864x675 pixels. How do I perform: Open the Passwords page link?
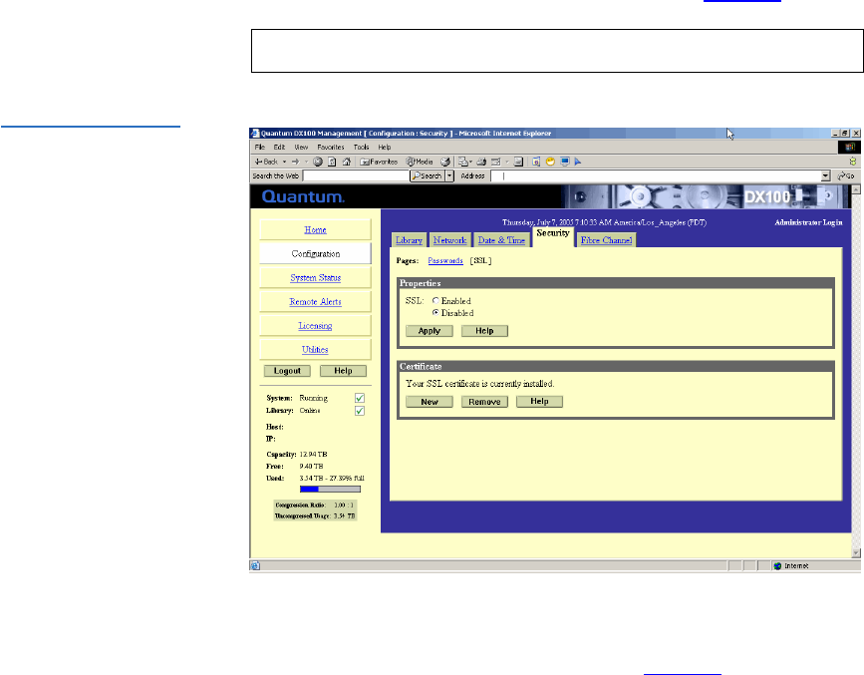pyautogui.click(x=445, y=261)
